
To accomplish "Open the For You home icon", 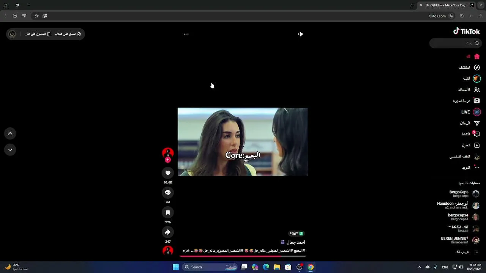I will (477, 56).
